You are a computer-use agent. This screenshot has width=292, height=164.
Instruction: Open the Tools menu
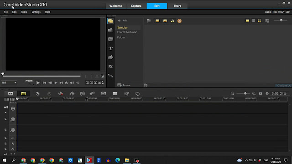coord(24,12)
